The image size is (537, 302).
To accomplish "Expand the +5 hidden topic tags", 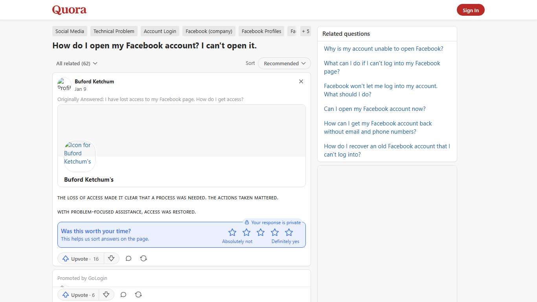I will (305, 31).
